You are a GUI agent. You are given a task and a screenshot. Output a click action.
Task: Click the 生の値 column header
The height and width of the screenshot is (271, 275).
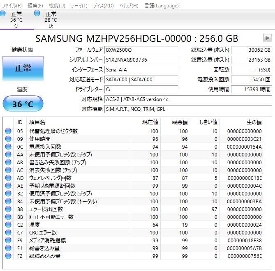pyautogui.click(x=242, y=122)
